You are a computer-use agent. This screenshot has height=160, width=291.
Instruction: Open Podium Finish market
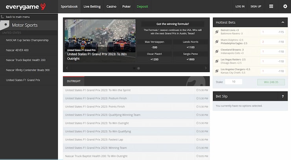click(x=136, y=98)
